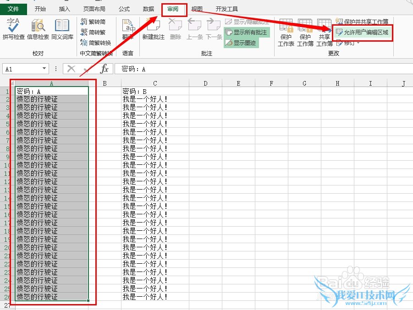The image size is (413, 310).
Task: Open 信息检索 research pane
Action: pyautogui.click(x=38, y=29)
